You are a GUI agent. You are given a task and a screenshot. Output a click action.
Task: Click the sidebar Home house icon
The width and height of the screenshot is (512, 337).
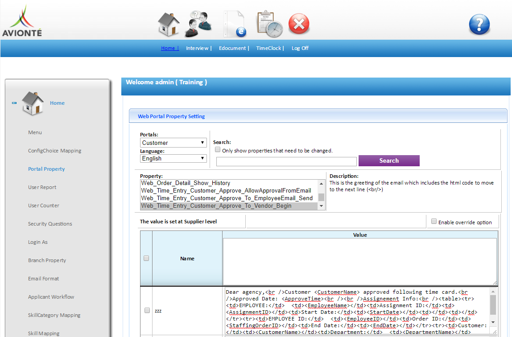32,103
